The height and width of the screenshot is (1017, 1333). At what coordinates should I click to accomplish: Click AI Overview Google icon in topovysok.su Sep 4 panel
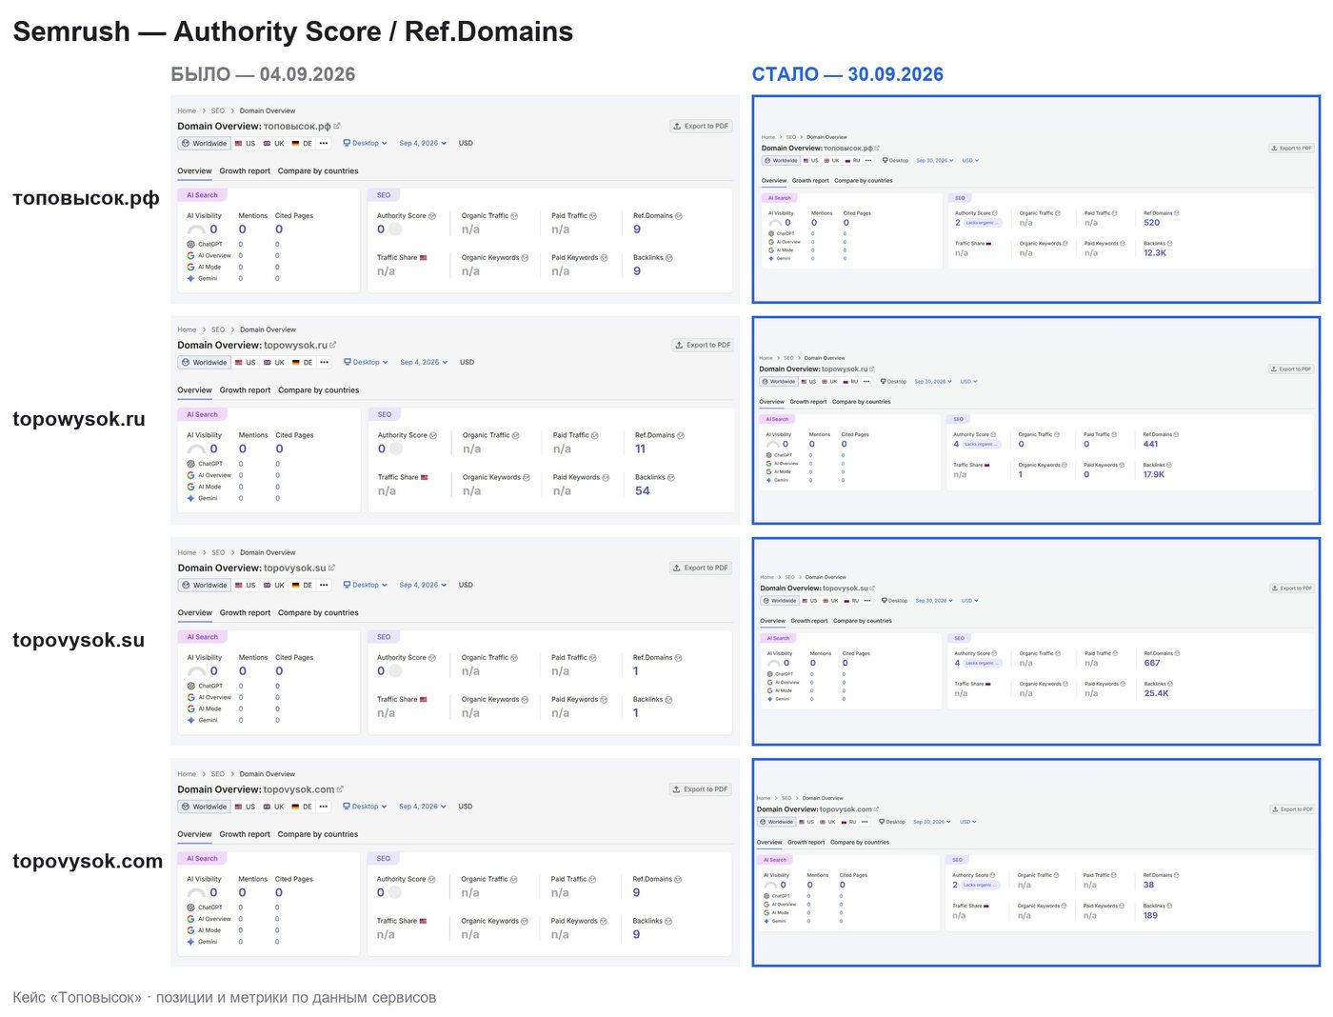click(x=191, y=698)
